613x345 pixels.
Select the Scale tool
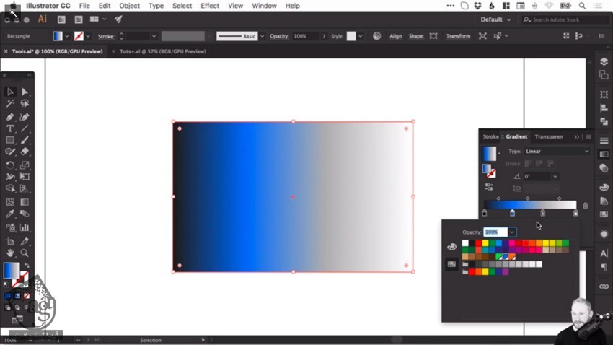click(x=25, y=165)
